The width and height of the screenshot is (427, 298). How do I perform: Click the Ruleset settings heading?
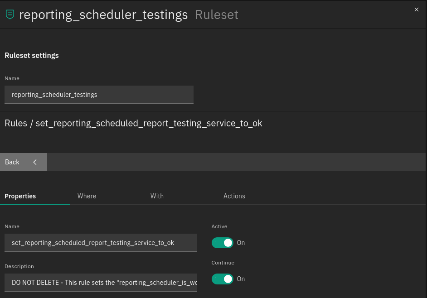tap(32, 55)
